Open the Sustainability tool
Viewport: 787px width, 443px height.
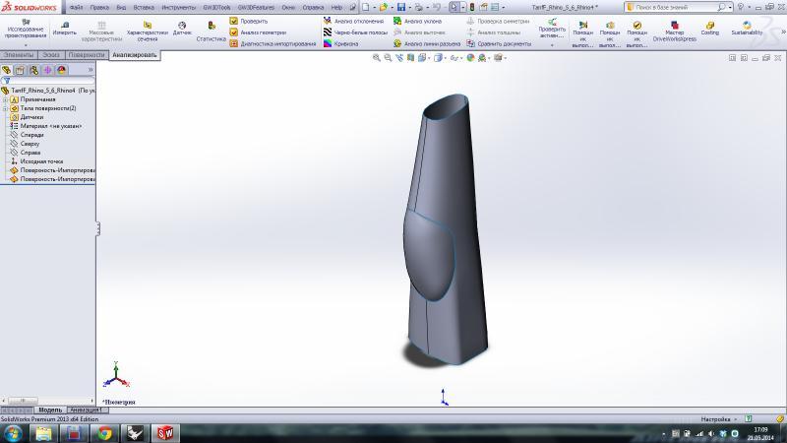[x=746, y=27]
